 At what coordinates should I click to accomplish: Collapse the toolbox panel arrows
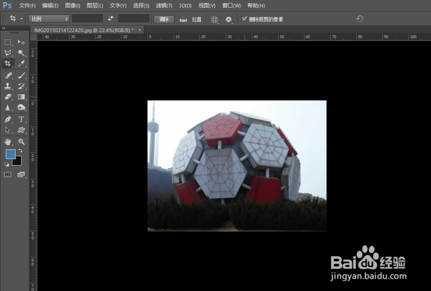[x=3, y=28]
